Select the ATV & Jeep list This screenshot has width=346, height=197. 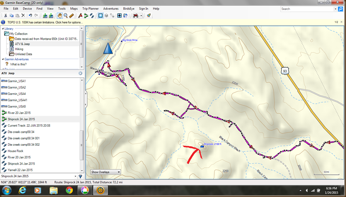pyautogui.click(x=22, y=44)
